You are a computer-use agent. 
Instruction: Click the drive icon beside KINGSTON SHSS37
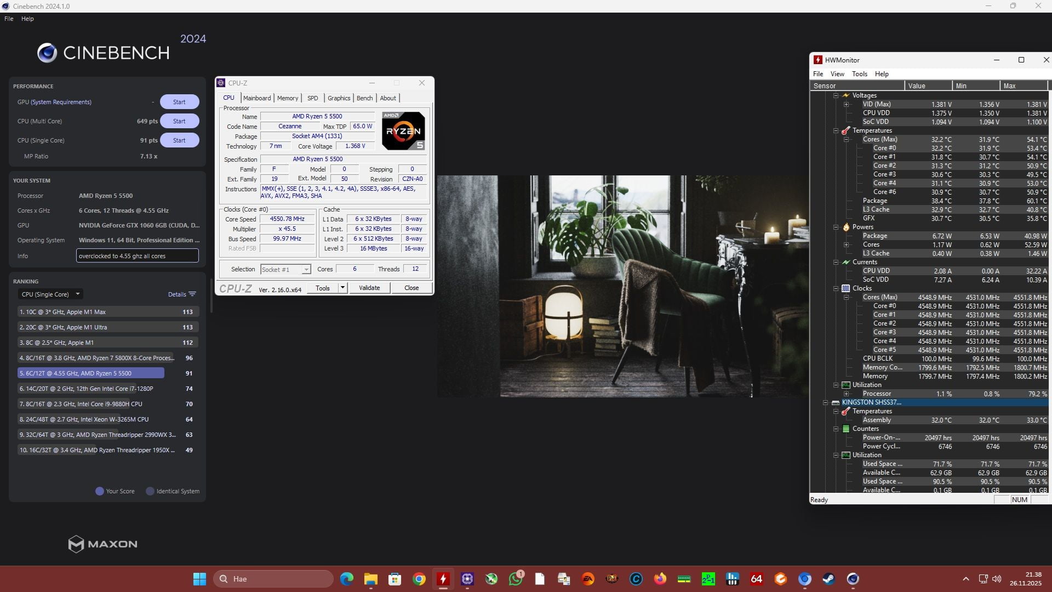pos(836,402)
